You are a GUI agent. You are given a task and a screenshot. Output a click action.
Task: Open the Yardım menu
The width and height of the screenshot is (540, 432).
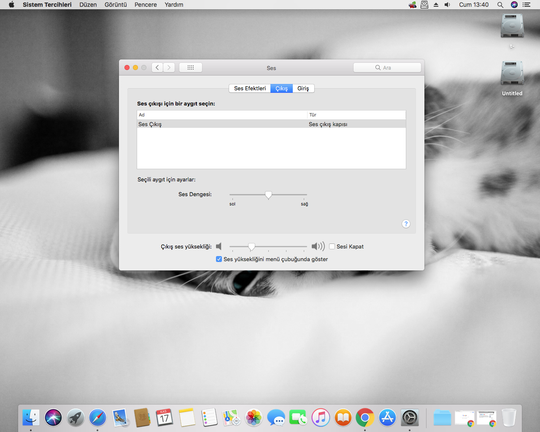pos(174,5)
